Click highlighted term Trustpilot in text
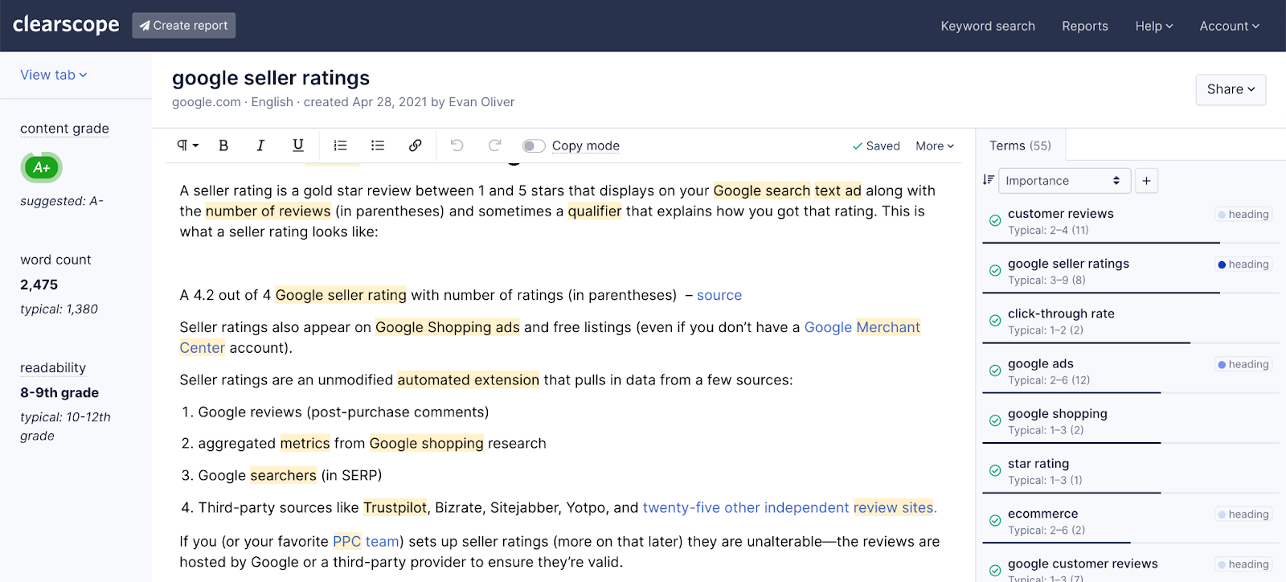1286x582 pixels. point(395,508)
